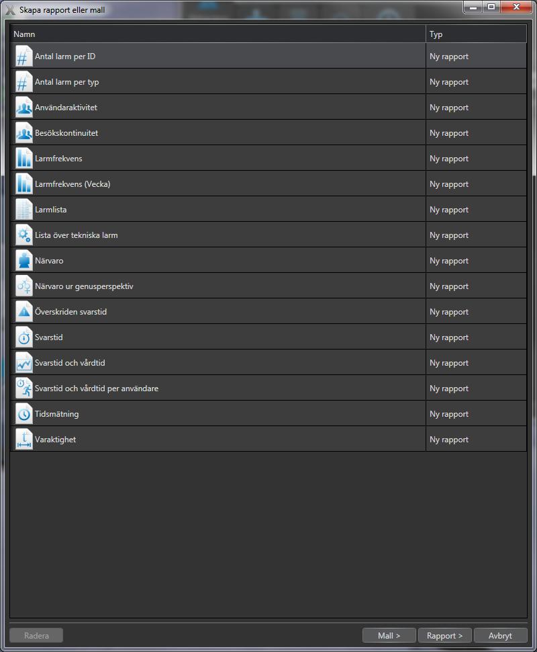537x652 pixels.
Task: Click the gender symbols icon for Närvaro ur genusperspektiv
Action: click(x=23, y=286)
